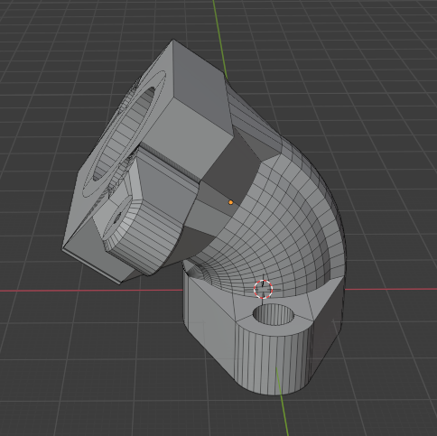The height and width of the screenshot is (436, 437).
Task: Click the round hole atop lower cylinder
Action: (274, 314)
